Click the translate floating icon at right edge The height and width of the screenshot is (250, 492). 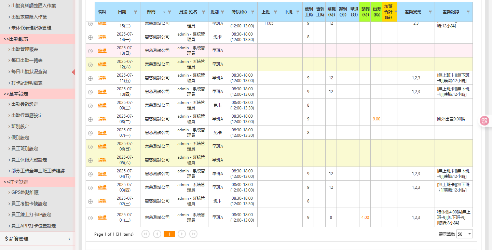pyautogui.click(x=484, y=120)
